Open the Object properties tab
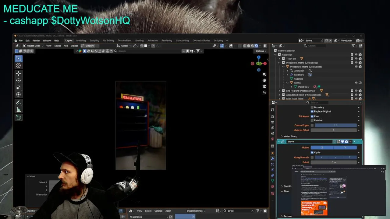Screen dimensions: 390x219 (272, 153)
